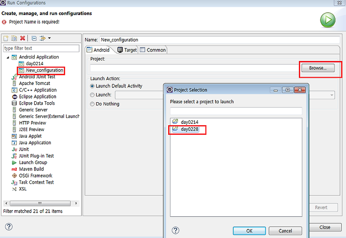Maximize the Project Selection dialog

click(x=288, y=90)
